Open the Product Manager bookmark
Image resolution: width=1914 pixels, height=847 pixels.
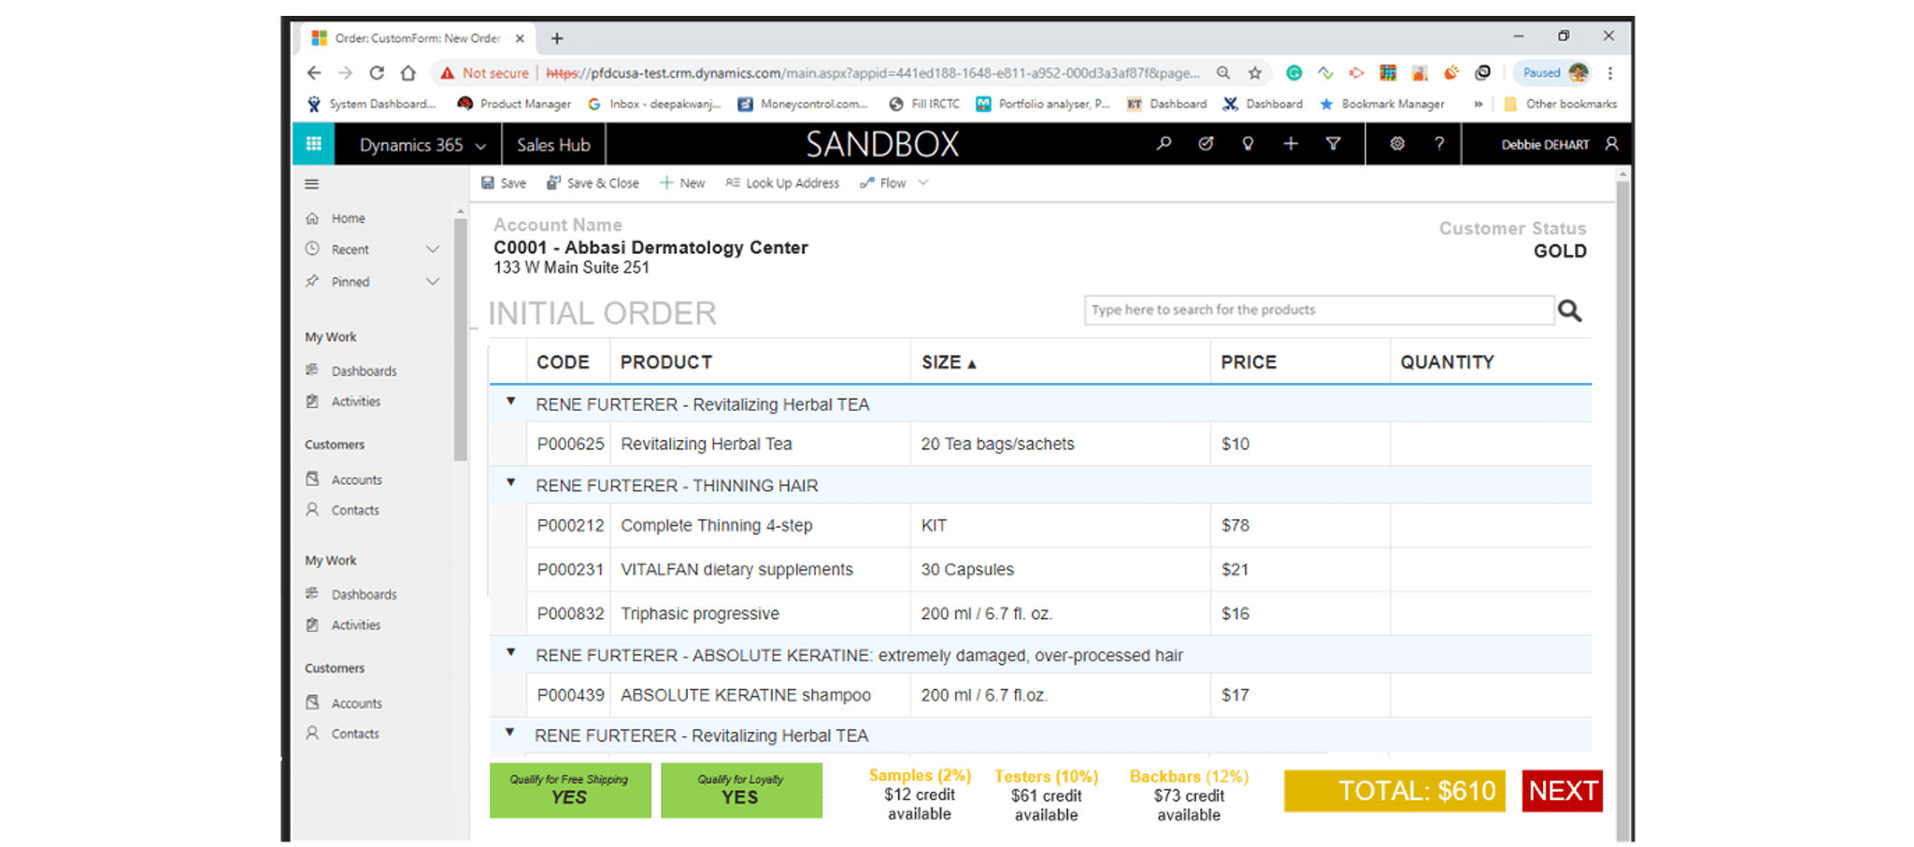point(514,104)
